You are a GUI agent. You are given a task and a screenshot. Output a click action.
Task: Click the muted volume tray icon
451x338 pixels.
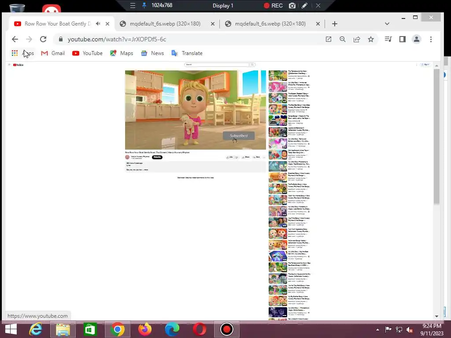click(x=409, y=330)
